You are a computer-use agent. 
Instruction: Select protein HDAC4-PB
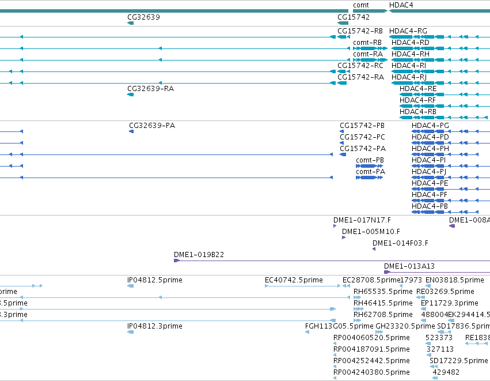[x=430, y=207]
